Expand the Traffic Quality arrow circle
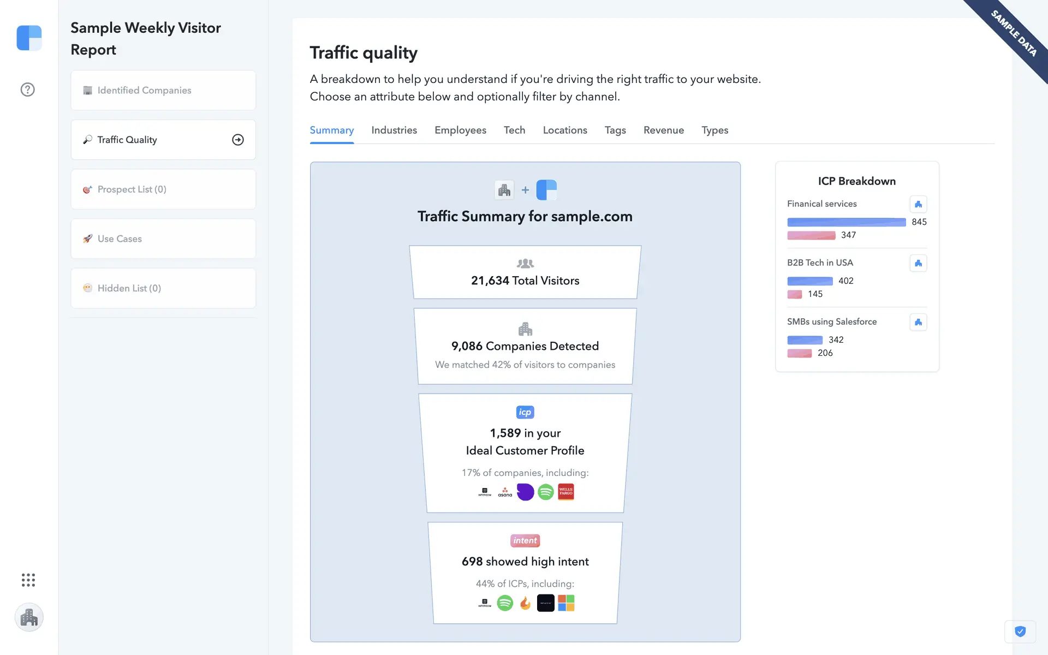 [x=238, y=140]
